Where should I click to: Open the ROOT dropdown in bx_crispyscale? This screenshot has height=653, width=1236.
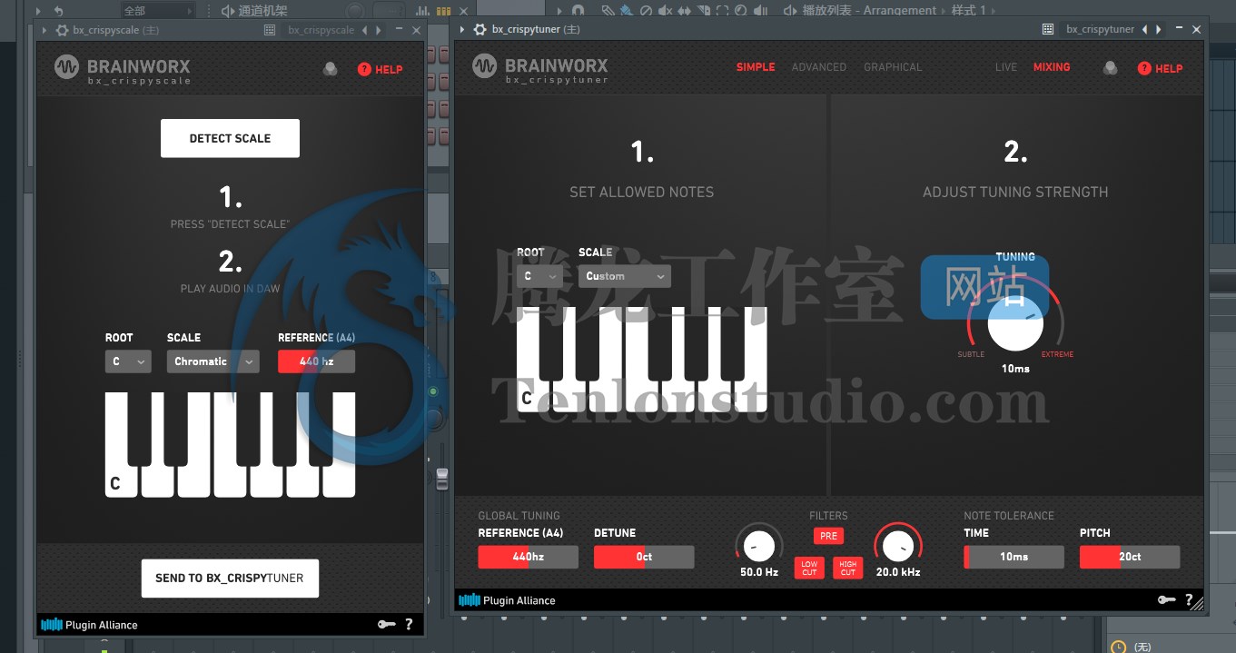pyautogui.click(x=128, y=361)
